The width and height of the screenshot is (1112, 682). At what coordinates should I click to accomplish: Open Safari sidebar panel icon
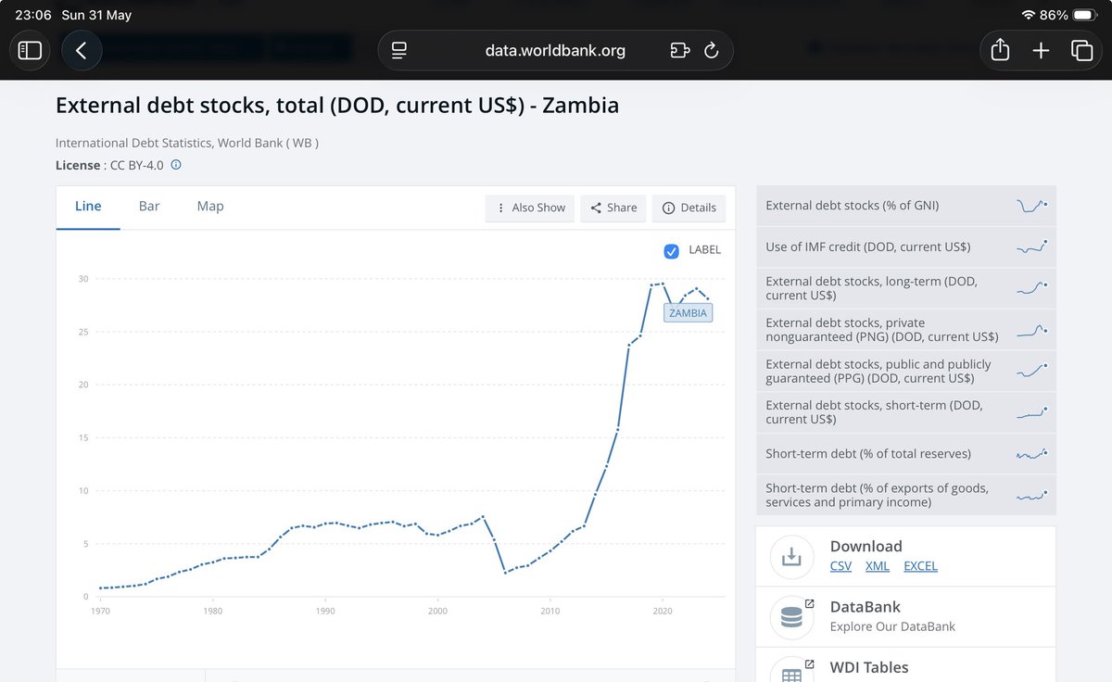tap(31, 51)
